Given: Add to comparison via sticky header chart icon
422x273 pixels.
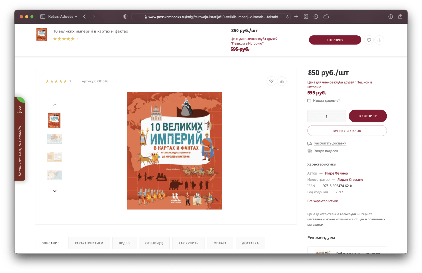Looking at the screenshot, I should pyautogui.click(x=379, y=40).
